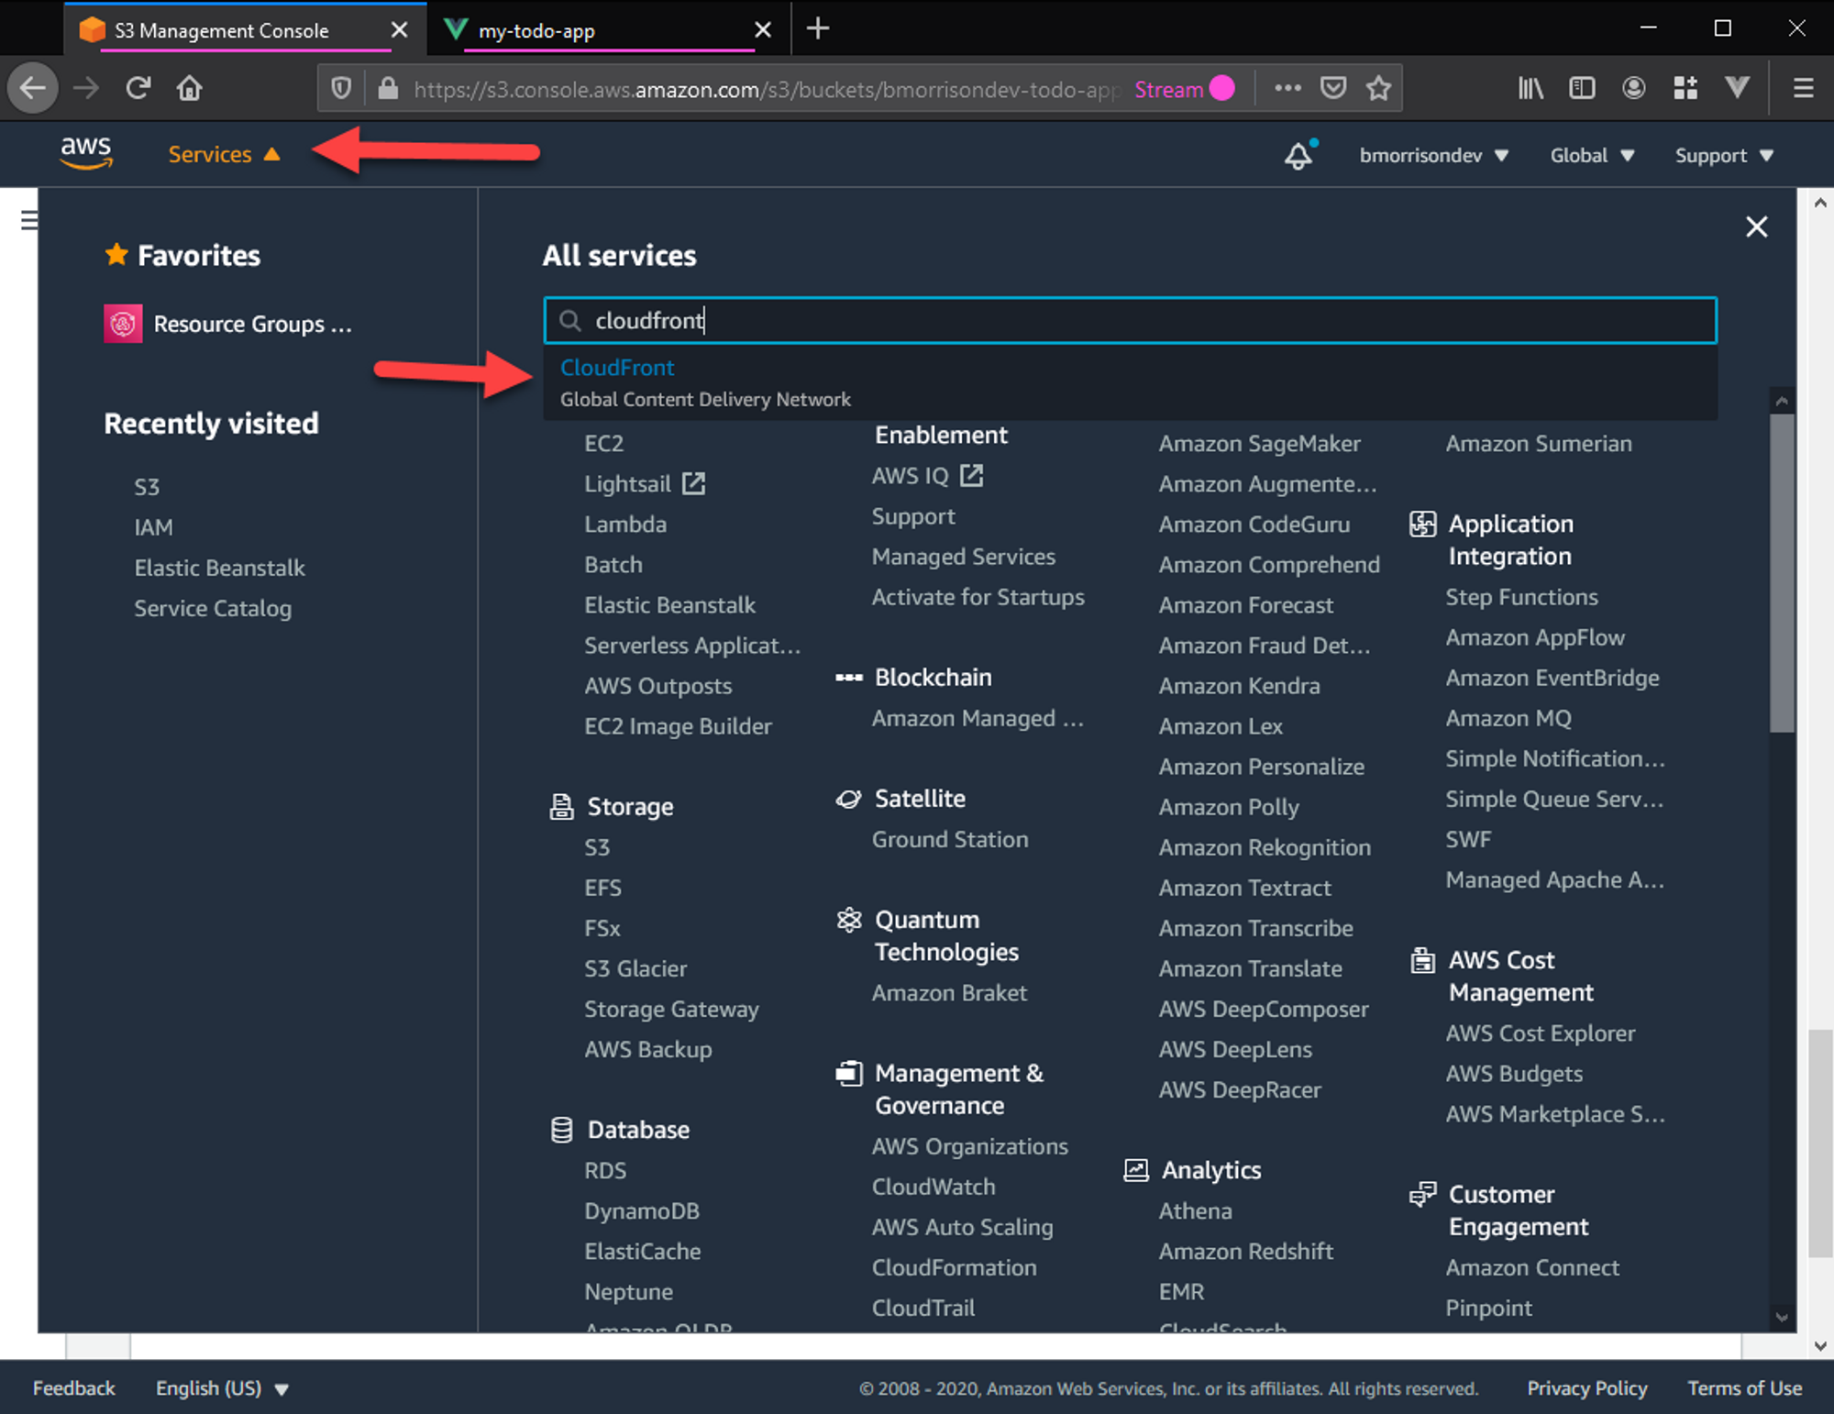Open the English (US) language dropdown

coord(222,1388)
